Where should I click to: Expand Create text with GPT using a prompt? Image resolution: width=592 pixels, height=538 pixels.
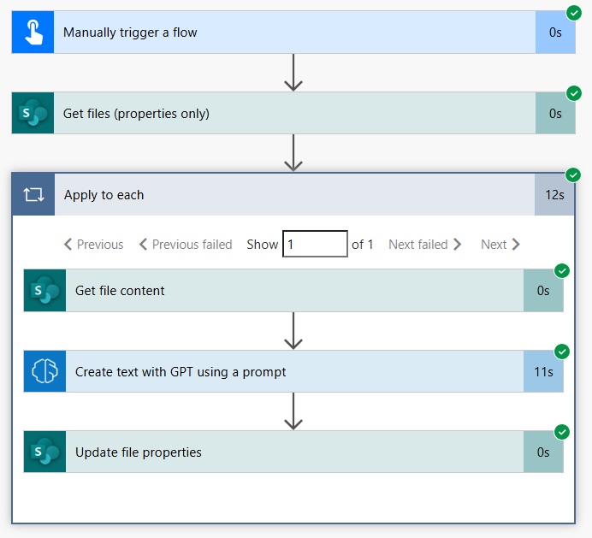(293, 371)
